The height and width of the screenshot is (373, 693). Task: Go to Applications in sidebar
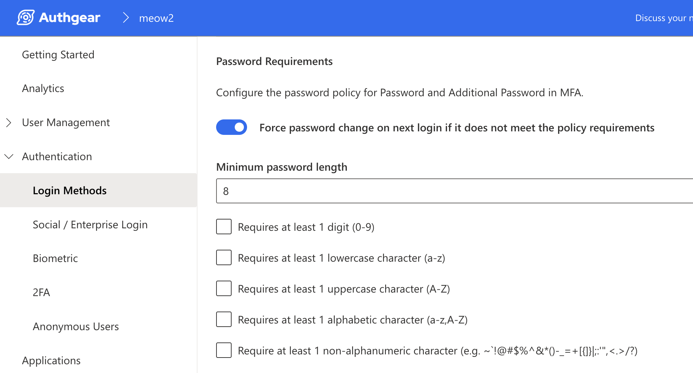pyautogui.click(x=51, y=361)
